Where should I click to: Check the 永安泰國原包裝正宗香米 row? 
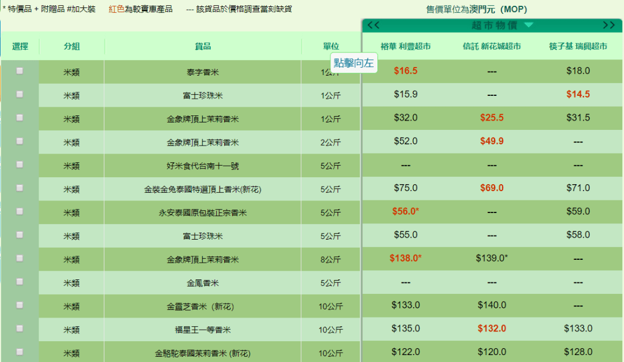tap(18, 212)
